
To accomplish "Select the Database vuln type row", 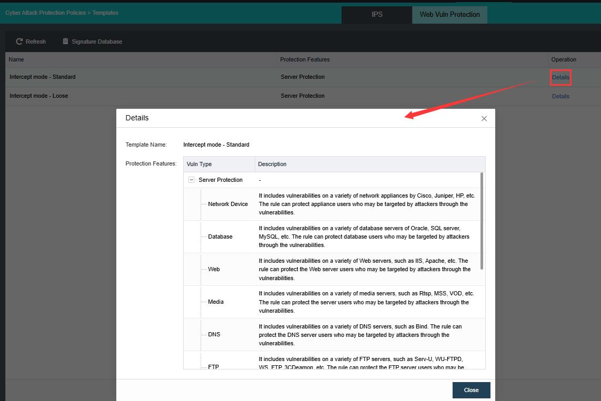I will [x=220, y=237].
